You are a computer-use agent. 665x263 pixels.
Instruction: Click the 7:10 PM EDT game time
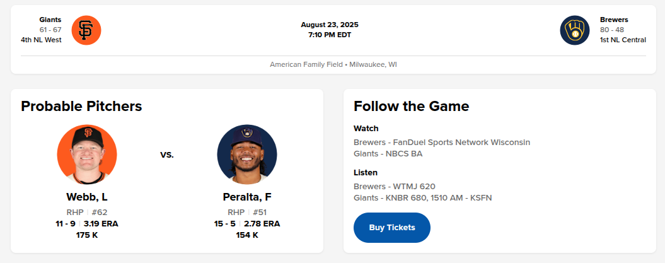(x=330, y=35)
